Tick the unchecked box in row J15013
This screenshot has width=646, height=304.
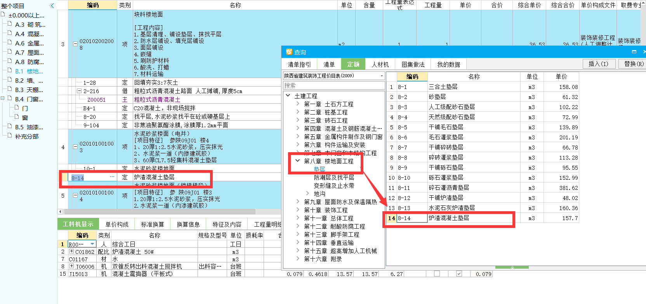(437, 274)
